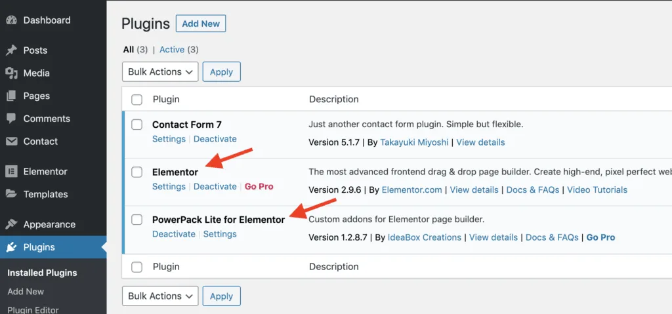Image resolution: width=672 pixels, height=314 pixels.
Task: Click Description column header at top
Action: pyautogui.click(x=334, y=100)
